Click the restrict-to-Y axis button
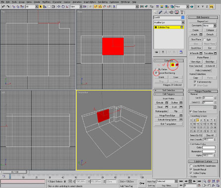The width and height of the screenshot is (221, 188). (203, 6)
